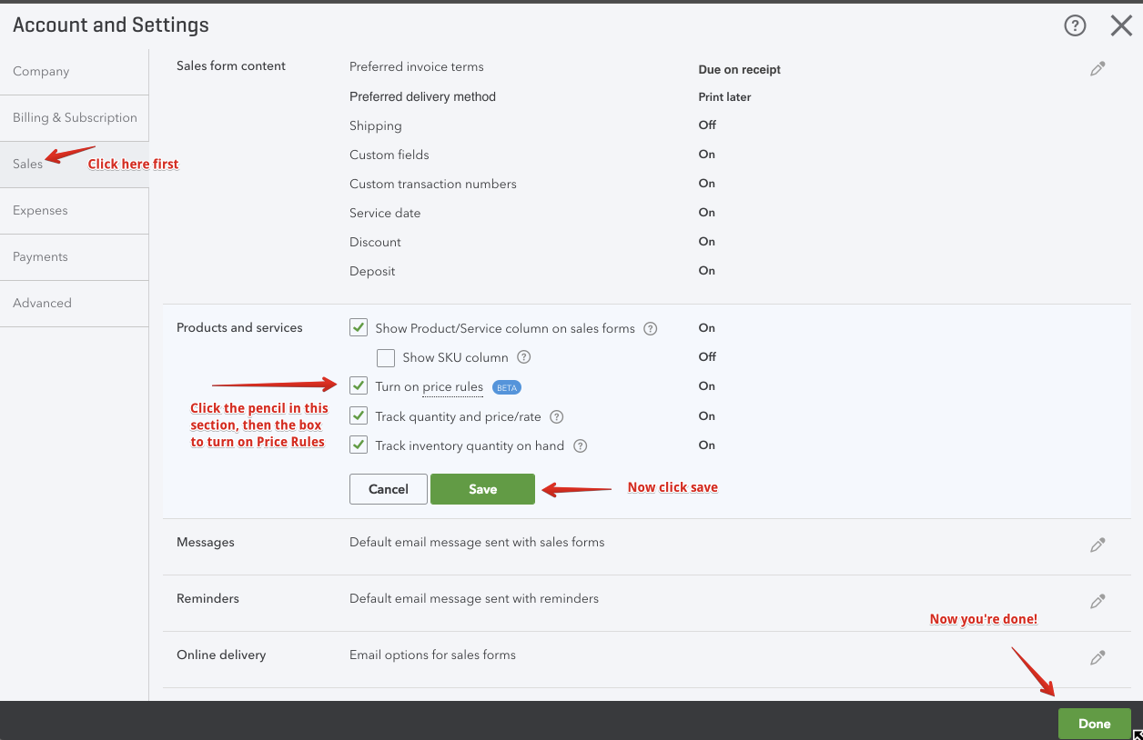Edit the Online delivery section pencil icon
The height and width of the screenshot is (740, 1143).
1097,656
